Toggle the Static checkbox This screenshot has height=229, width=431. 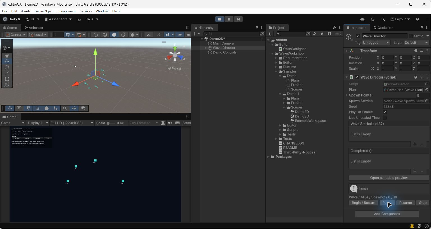(411, 36)
